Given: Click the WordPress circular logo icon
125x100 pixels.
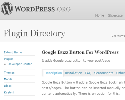Looking at the screenshot, I should coord(7,9).
